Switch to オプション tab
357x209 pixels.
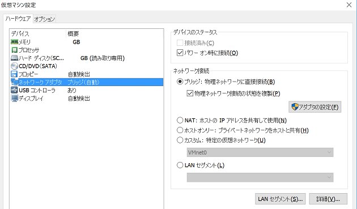[44, 19]
